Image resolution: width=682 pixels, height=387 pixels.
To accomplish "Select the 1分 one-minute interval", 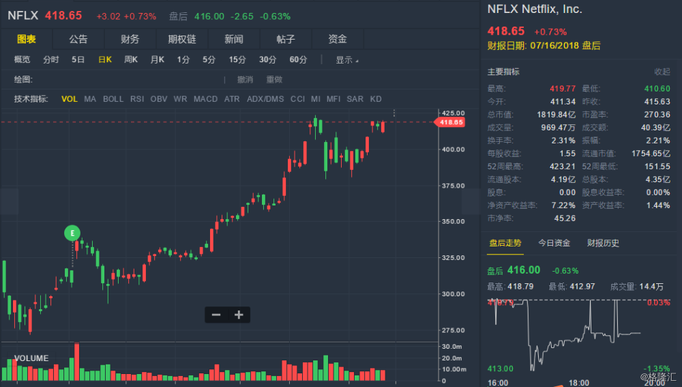I will 183,59.
